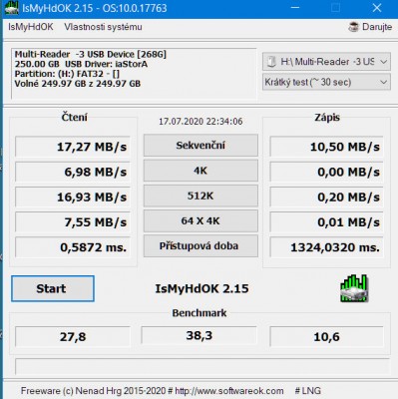Expand the Krátký test duration dropdown
Viewport: 398px width, 399px height.
pos(326,82)
